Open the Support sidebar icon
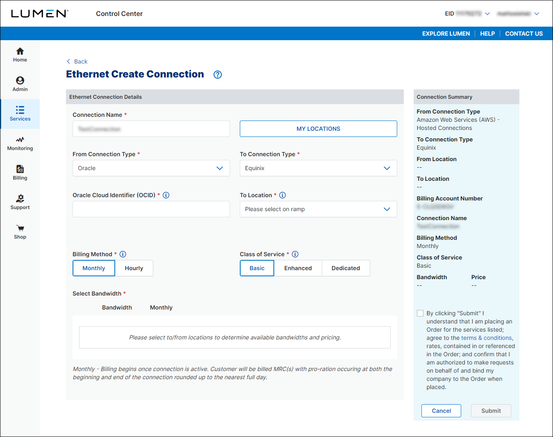553x437 pixels. click(x=20, y=198)
